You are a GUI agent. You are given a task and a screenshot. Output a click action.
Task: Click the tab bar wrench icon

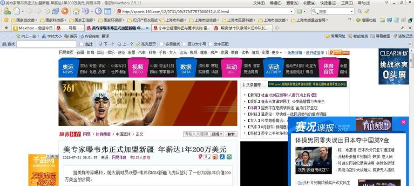(403, 28)
